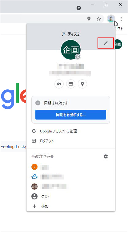Click the profile avatar in toolbar
Image resolution: width=128 pixels, height=232 pixels.
click(x=111, y=19)
